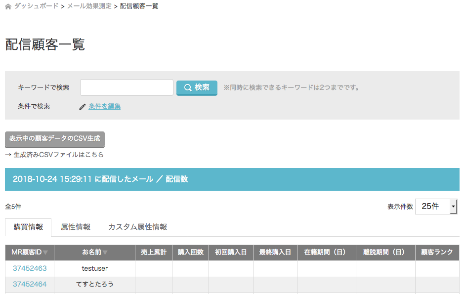Click the home icon in breadcrumb

click(x=8, y=6)
